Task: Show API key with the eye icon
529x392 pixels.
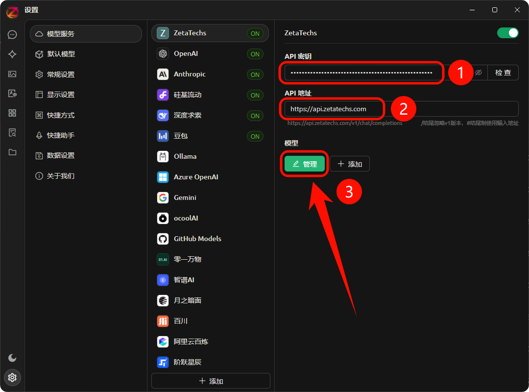Action: [x=479, y=73]
